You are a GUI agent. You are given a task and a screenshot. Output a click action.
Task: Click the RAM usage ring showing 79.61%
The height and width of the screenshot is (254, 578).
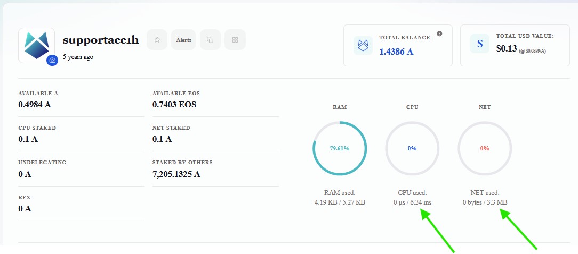tap(340, 148)
